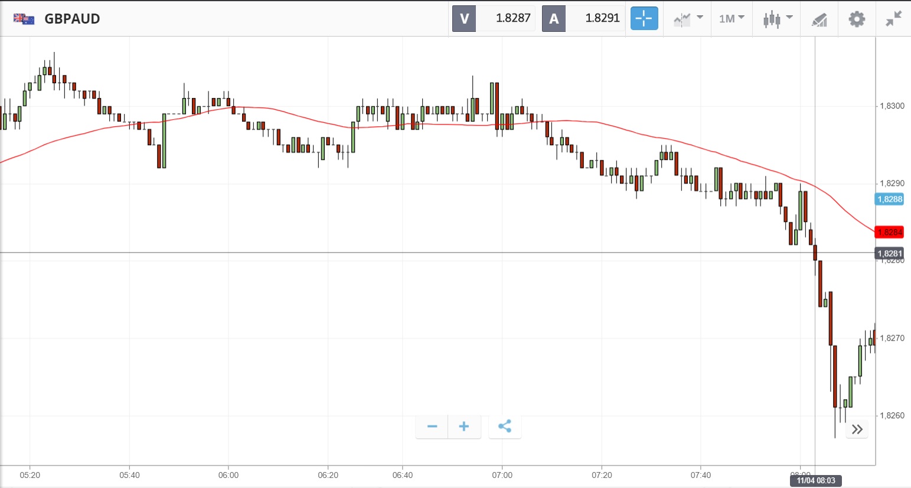
Task: Click the 05:40 time axis label
Action: [129, 475]
